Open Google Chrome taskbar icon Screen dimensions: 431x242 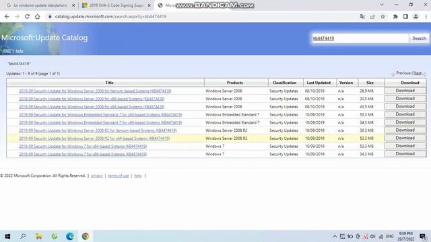coord(86,236)
